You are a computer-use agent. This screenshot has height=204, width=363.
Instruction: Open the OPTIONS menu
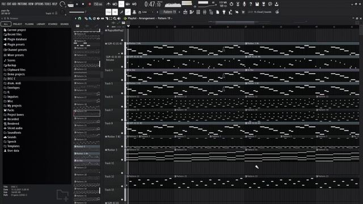39,4
